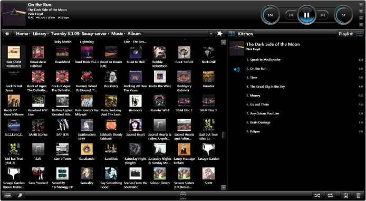
Task: Go to Music in the breadcrumb
Action: pyautogui.click(x=117, y=34)
